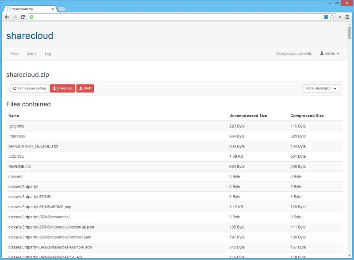Click the No uploads currently status

[x=294, y=54]
